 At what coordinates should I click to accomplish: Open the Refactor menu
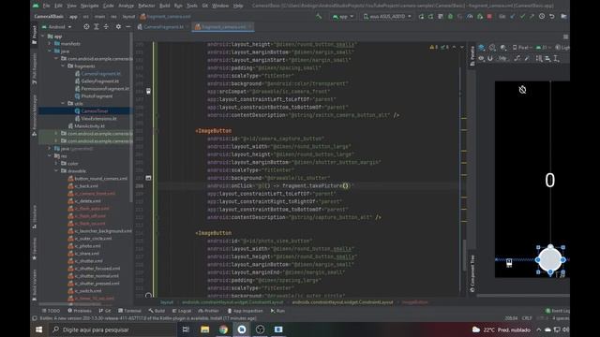click(x=146, y=6)
